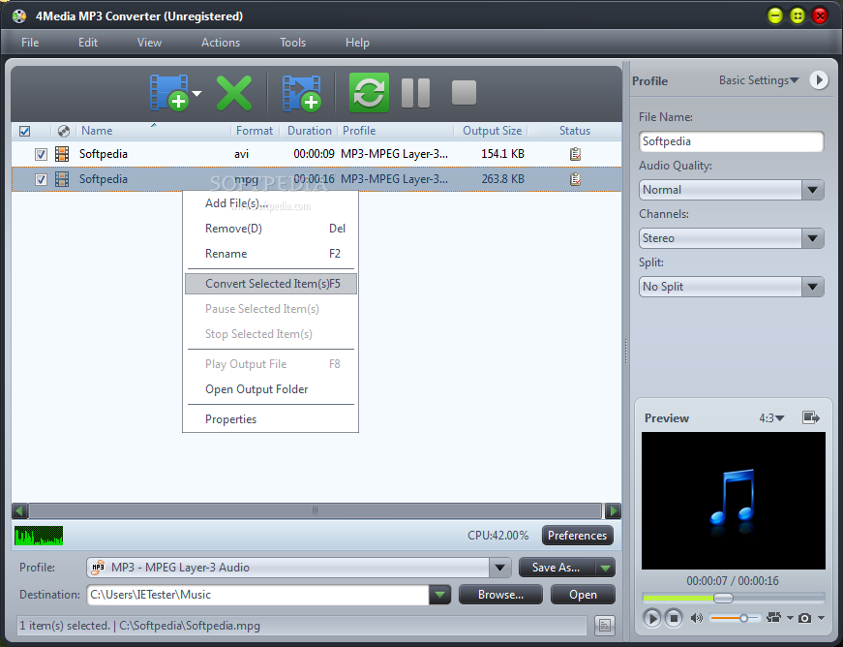The height and width of the screenshot is (647, 843).
Task: Click the preview mode switch icon
Action: coord(773,618)
